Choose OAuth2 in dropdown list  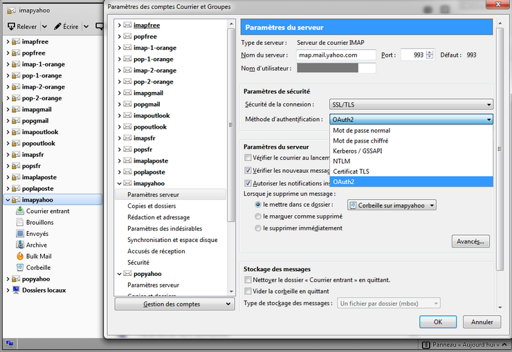point(411,182)
